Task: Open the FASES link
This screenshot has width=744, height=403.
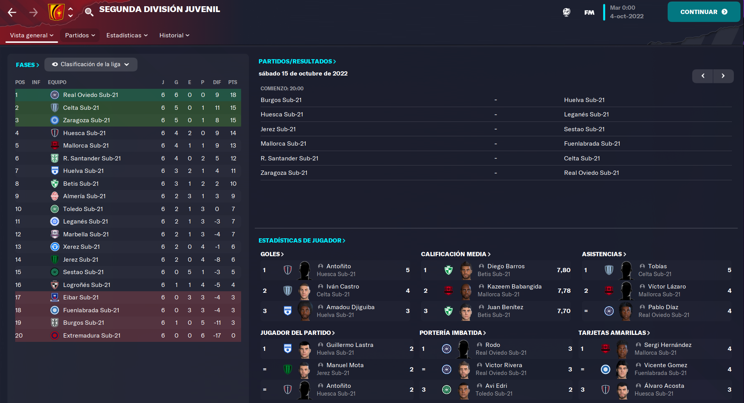Action: 27,65
